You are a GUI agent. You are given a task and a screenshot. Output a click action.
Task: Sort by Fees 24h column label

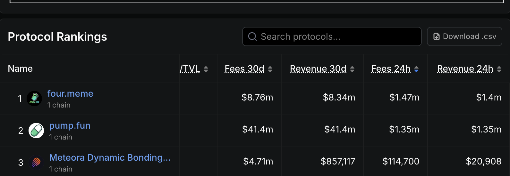pos(391,69)
